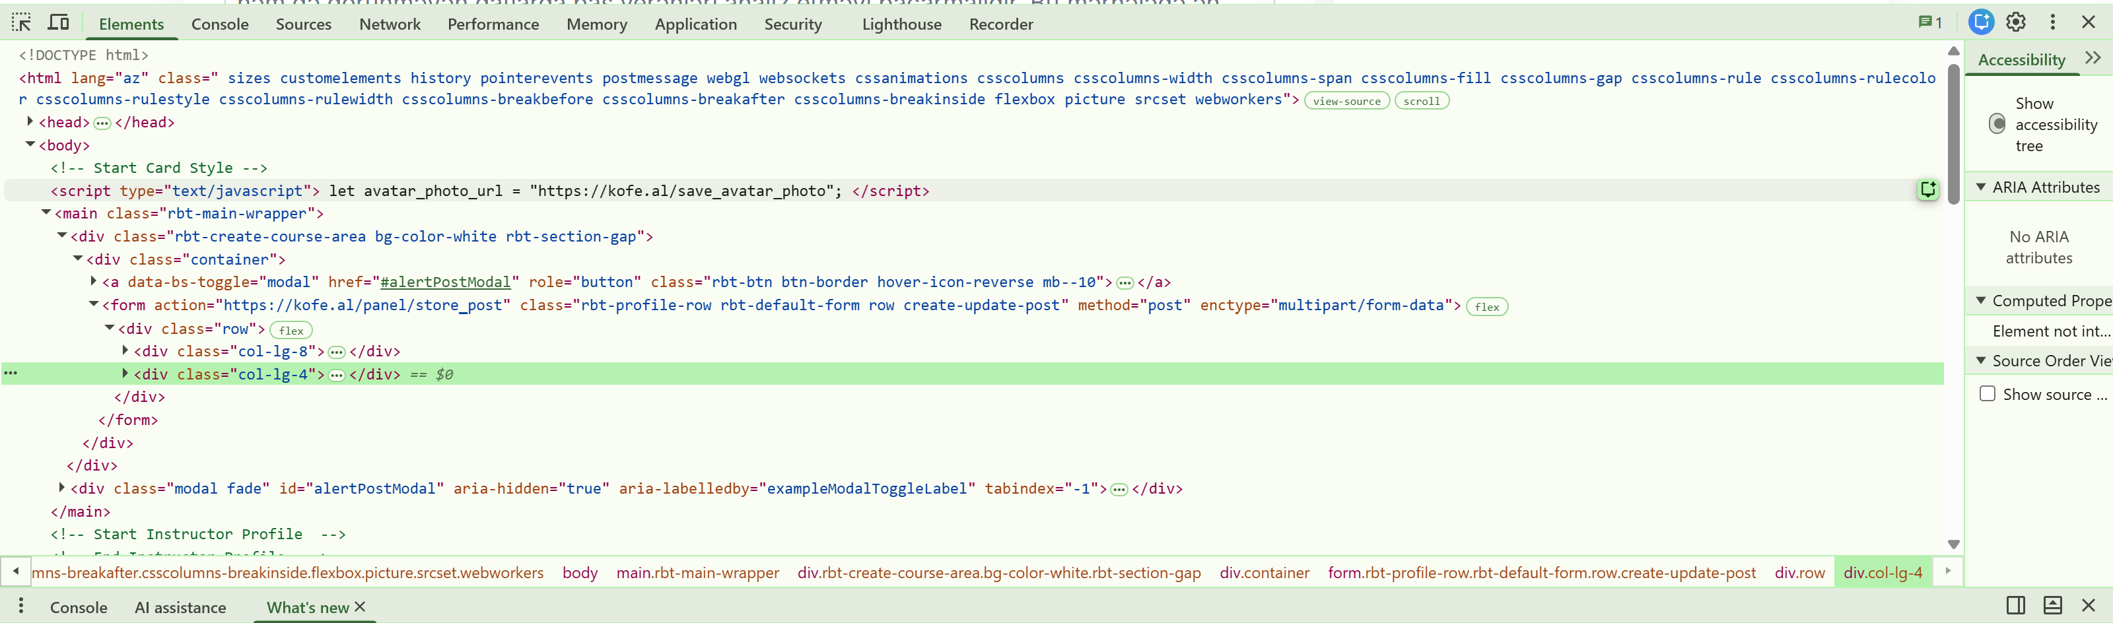The height and width of the screenshot is (623, 2113).
Task: Open the Sources tab
Action: point(304,24)
